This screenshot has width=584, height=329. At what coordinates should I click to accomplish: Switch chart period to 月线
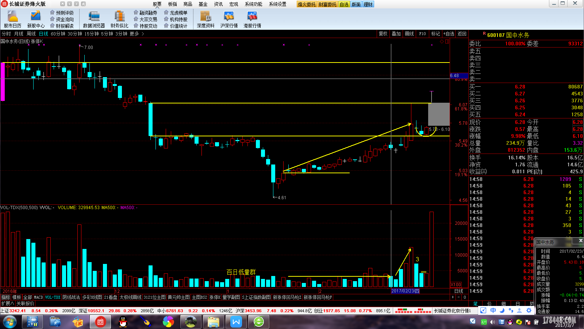19,34
